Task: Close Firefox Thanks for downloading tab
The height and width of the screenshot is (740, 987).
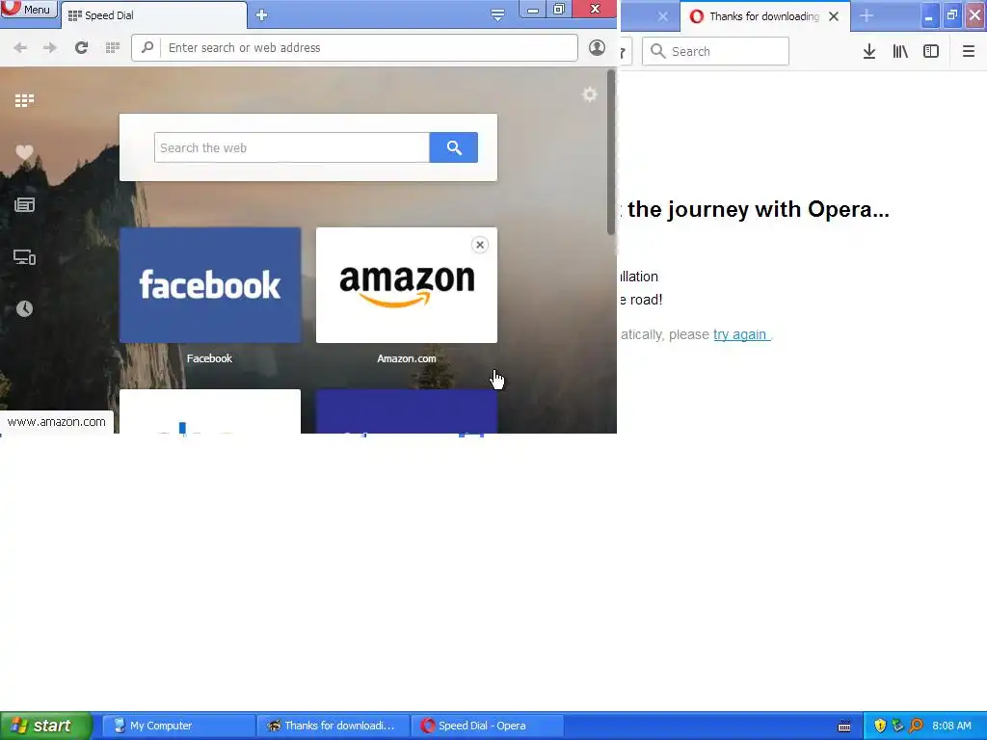Action: point(834,16)
